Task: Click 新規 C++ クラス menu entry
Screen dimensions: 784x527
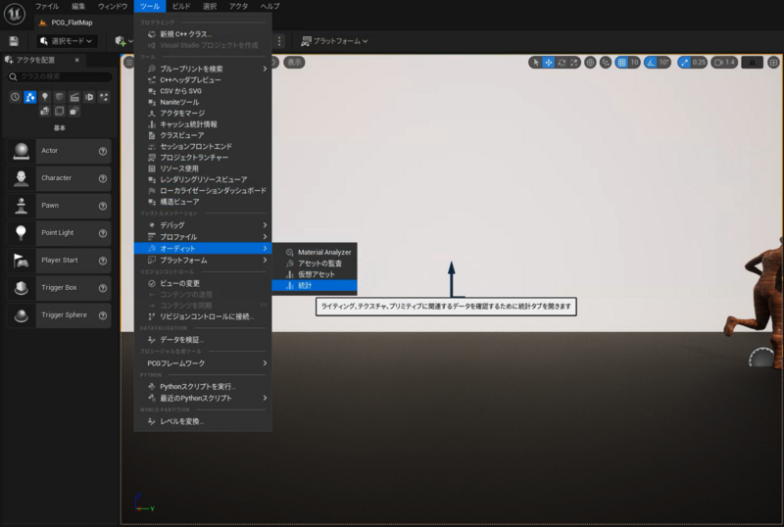Action: [x=203, y=34]
